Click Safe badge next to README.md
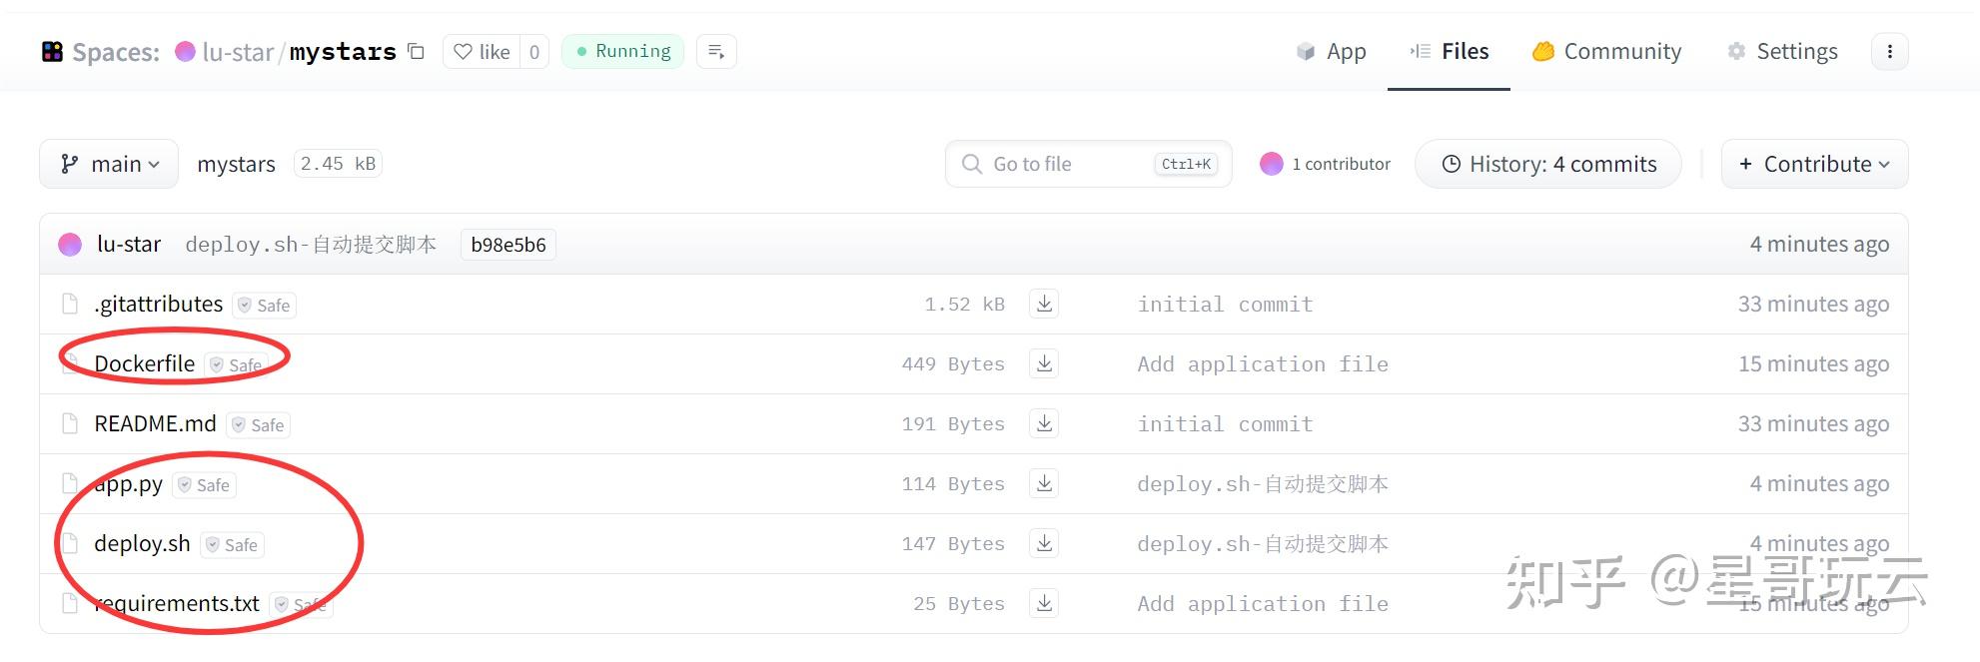Image resolution: width=1980 pixels, height=662 pixels. [x=259, y=425]
